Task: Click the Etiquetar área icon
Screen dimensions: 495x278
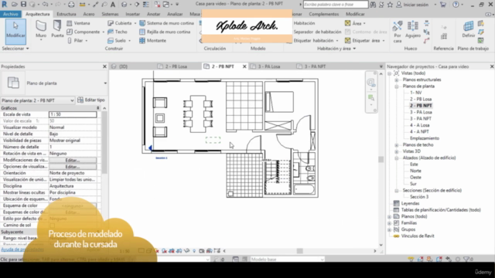Action: (x=347, y=40)
